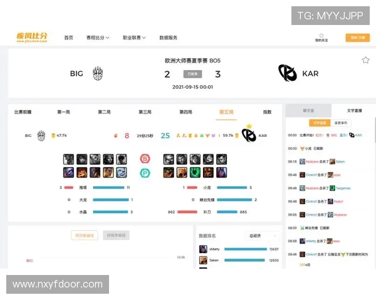Switch to the 比赛前瞻 tab
Viewport: 376px width, 300px height.
coord(23,112)
